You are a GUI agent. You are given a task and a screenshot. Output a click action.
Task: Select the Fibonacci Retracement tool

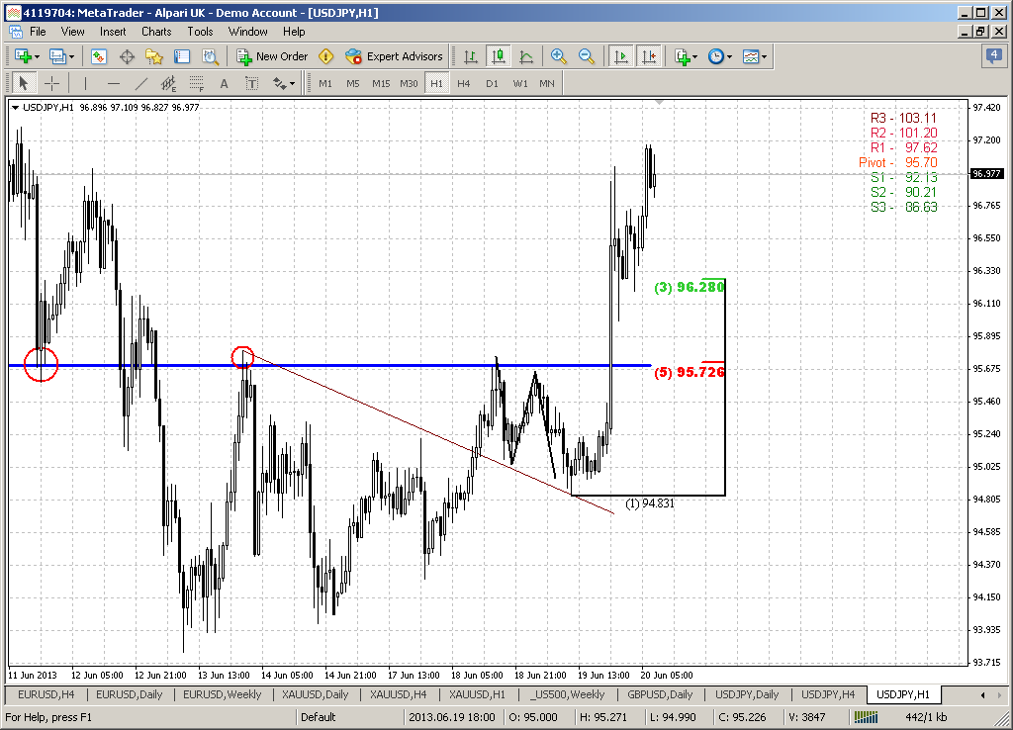coord(197,83)
